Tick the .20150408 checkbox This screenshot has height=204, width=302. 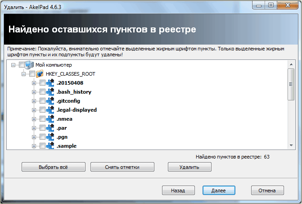[x=42, y=83]
